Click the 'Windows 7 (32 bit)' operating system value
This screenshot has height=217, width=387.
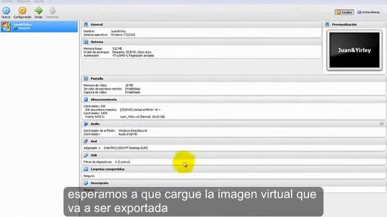pos(123,35)
